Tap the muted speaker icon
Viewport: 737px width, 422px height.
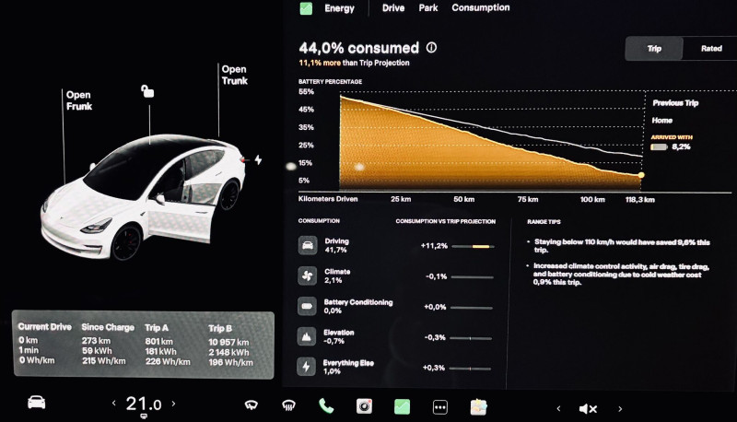(588, 409)
